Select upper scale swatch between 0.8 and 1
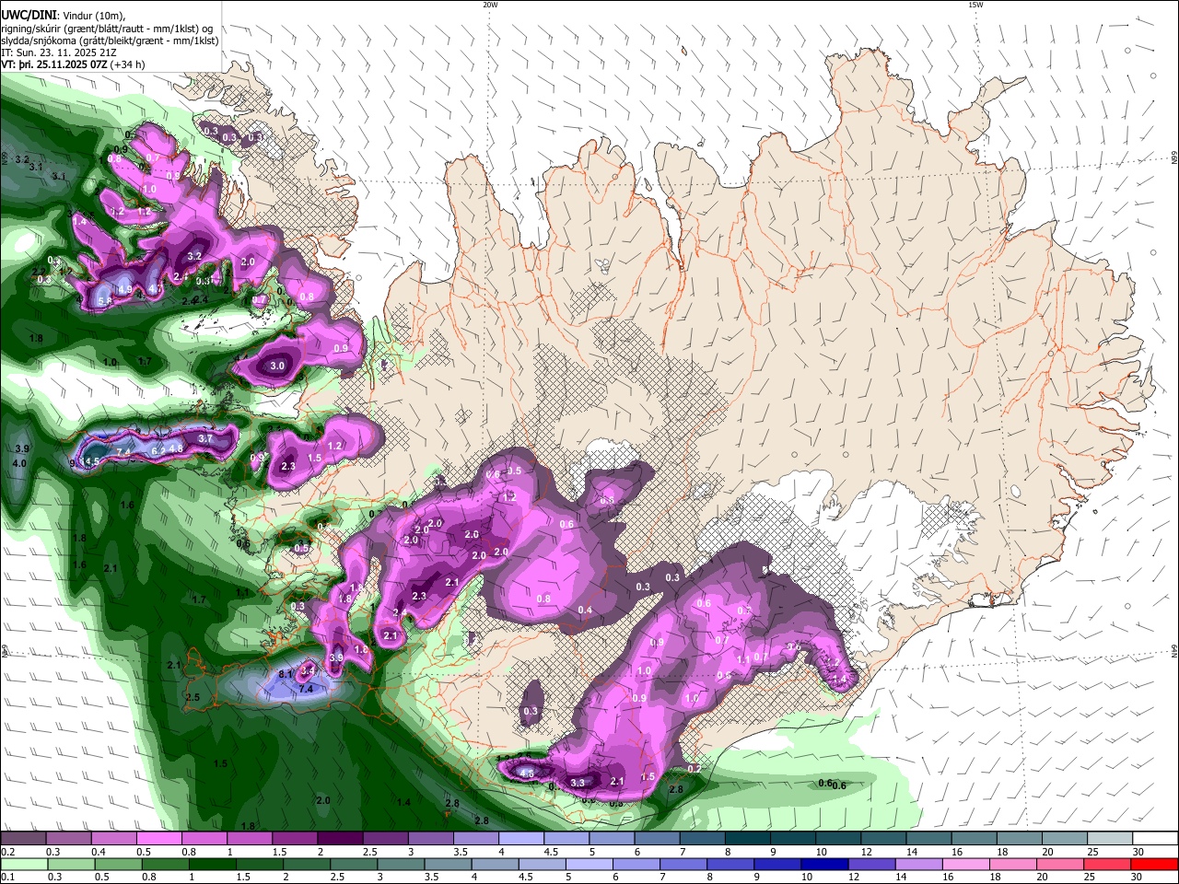The height and width of the screenshot is (884, 1179). point(204,838)
